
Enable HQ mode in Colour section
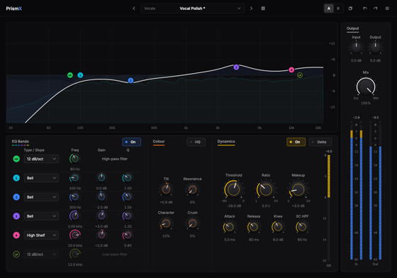click(x=196, y=142)
